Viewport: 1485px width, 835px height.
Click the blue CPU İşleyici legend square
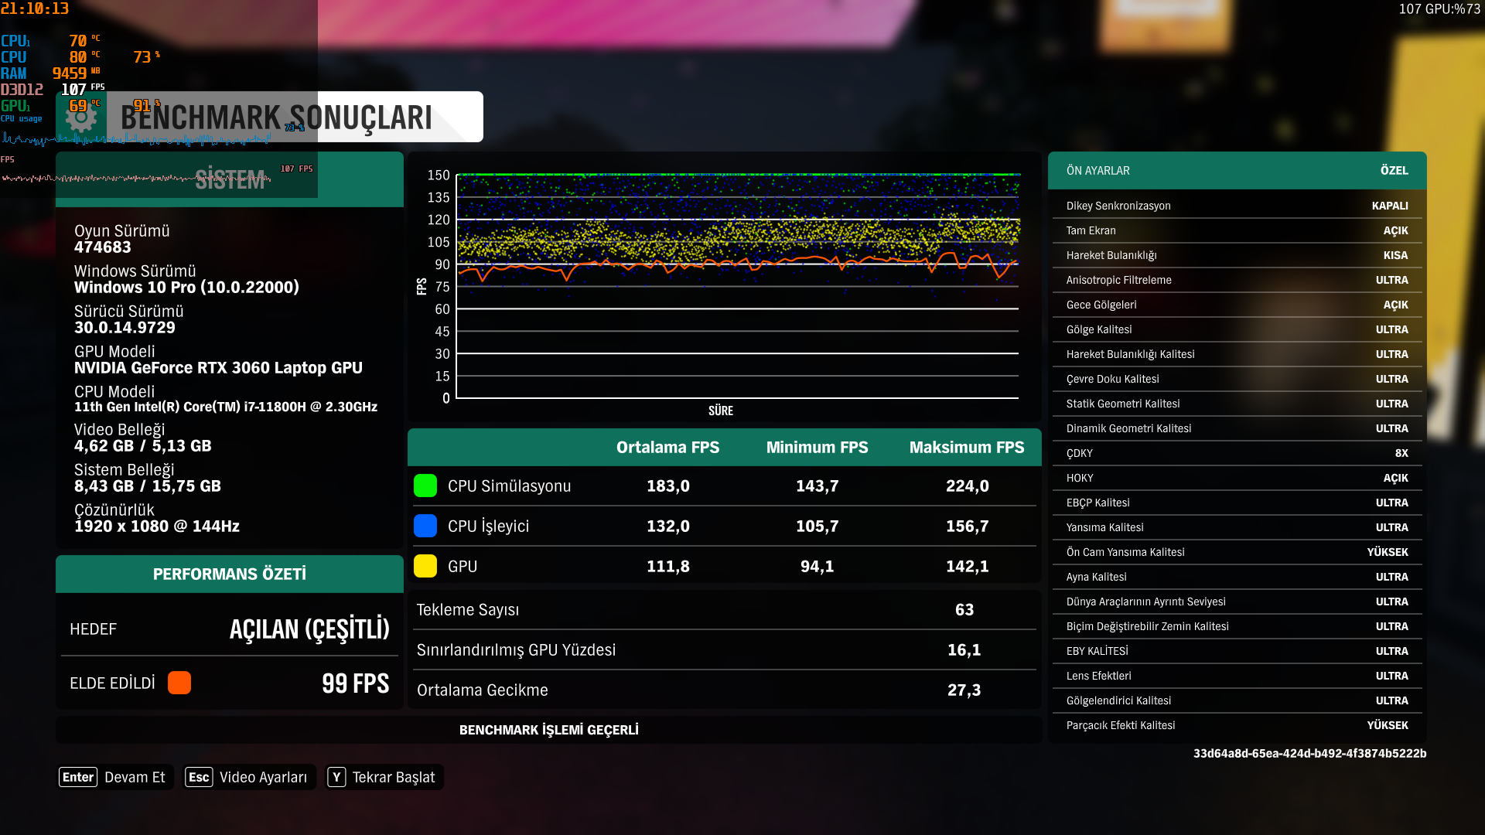coord(425,527)
